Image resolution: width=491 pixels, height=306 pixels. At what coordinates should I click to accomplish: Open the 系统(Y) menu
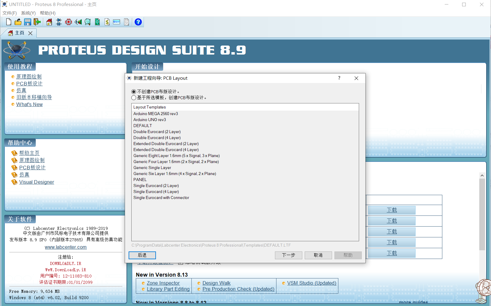pos(28,13)
